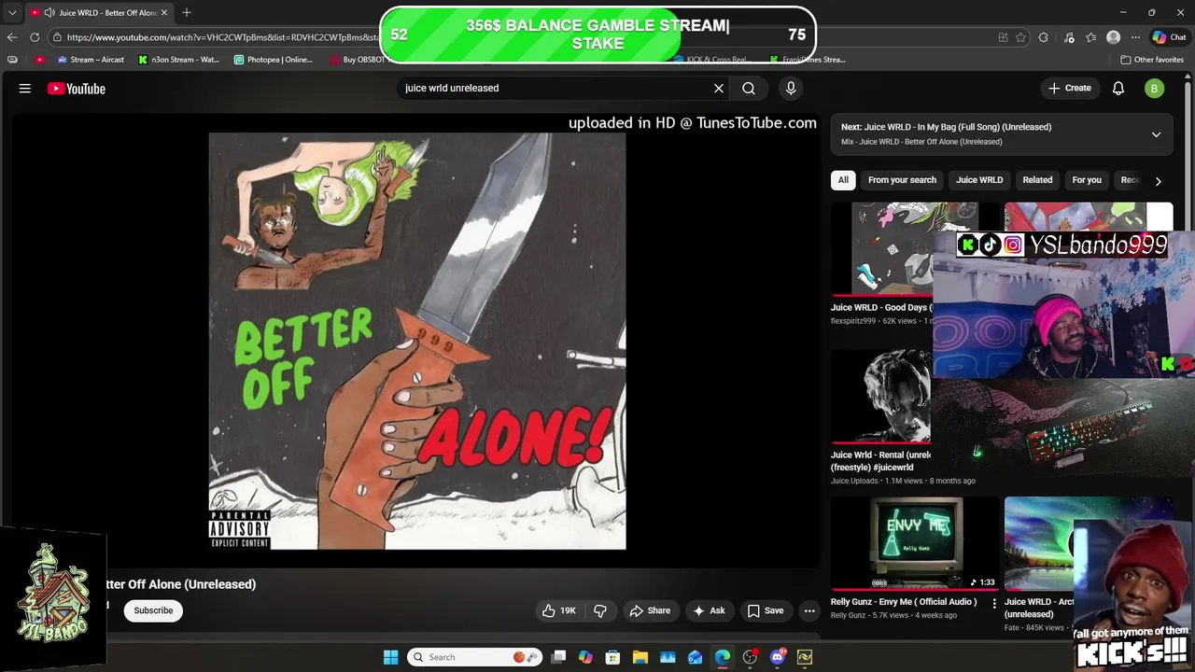Click the Juice.Uploads channel name
This screenshot has height=672, width=1195.
pyautogui.click(x=854, y=481)
